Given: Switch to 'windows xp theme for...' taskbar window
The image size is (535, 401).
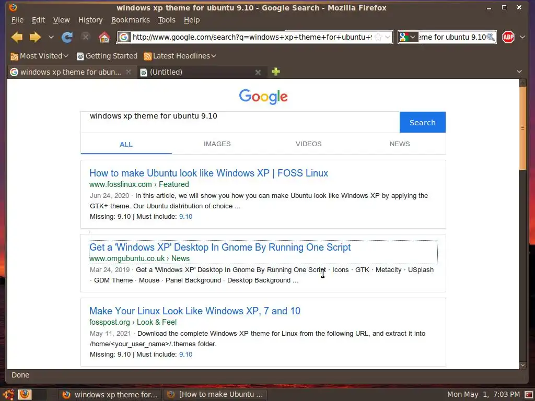Looking at the screenshot, I should (x=110, y=395).
